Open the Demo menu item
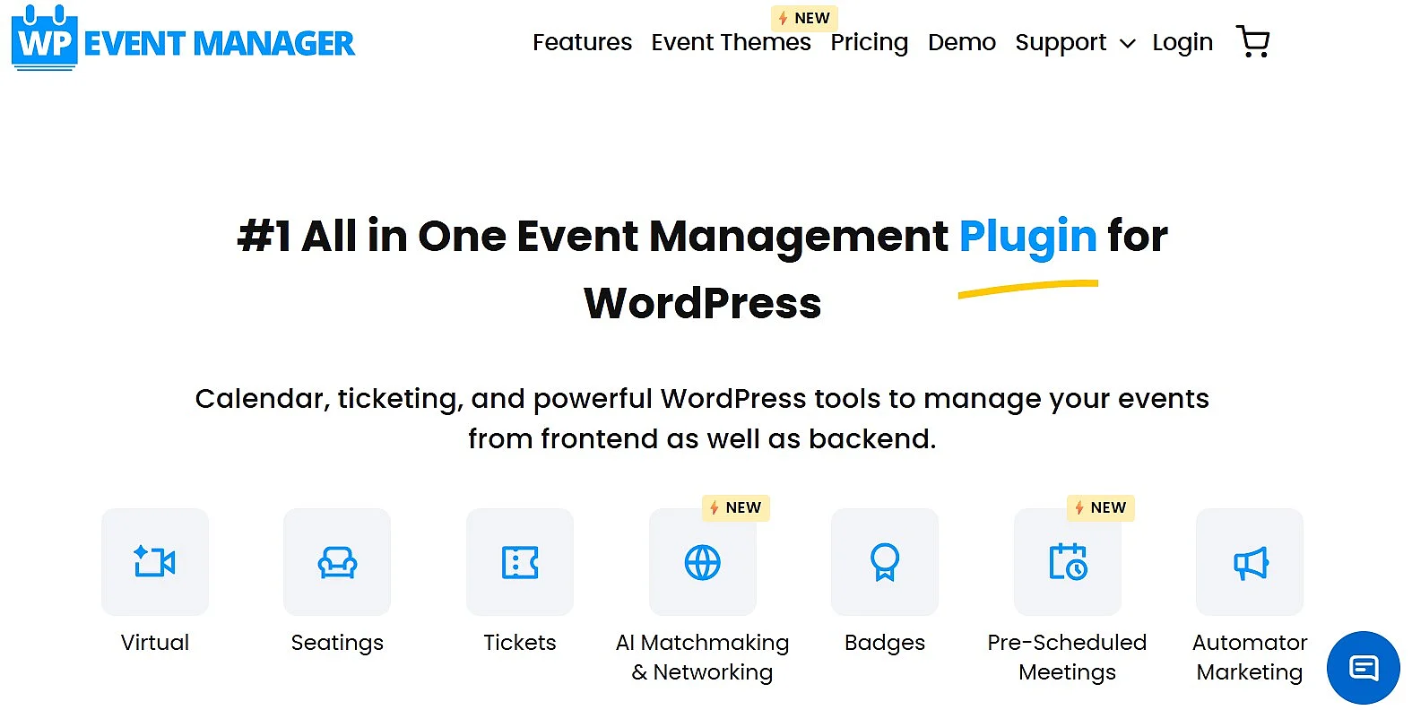1412x710 pixels. 962,42
